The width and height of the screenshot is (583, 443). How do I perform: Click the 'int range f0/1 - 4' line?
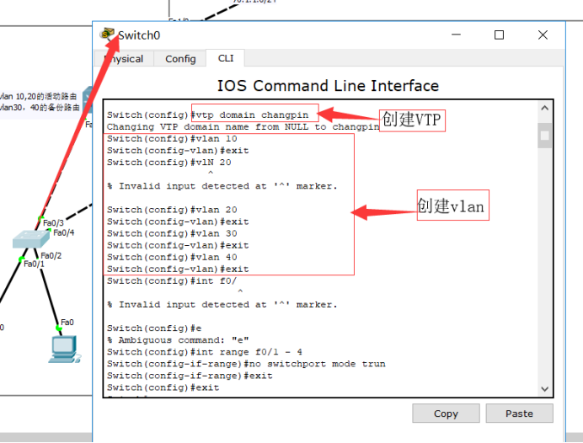pyautogui.click(x=205, y=352)
